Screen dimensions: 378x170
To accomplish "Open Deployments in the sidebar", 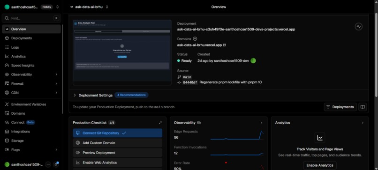I will [x=31, y=38].
